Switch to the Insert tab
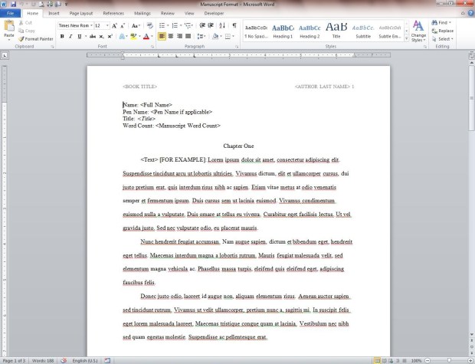This screenshot has height=364, width=475. click(x=54, y=13)
